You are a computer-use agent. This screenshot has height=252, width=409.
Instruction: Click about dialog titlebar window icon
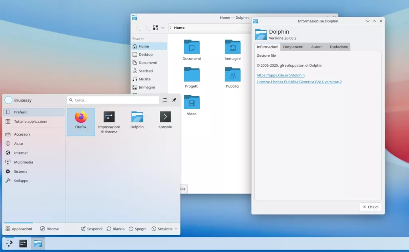[x=255, y=21]
